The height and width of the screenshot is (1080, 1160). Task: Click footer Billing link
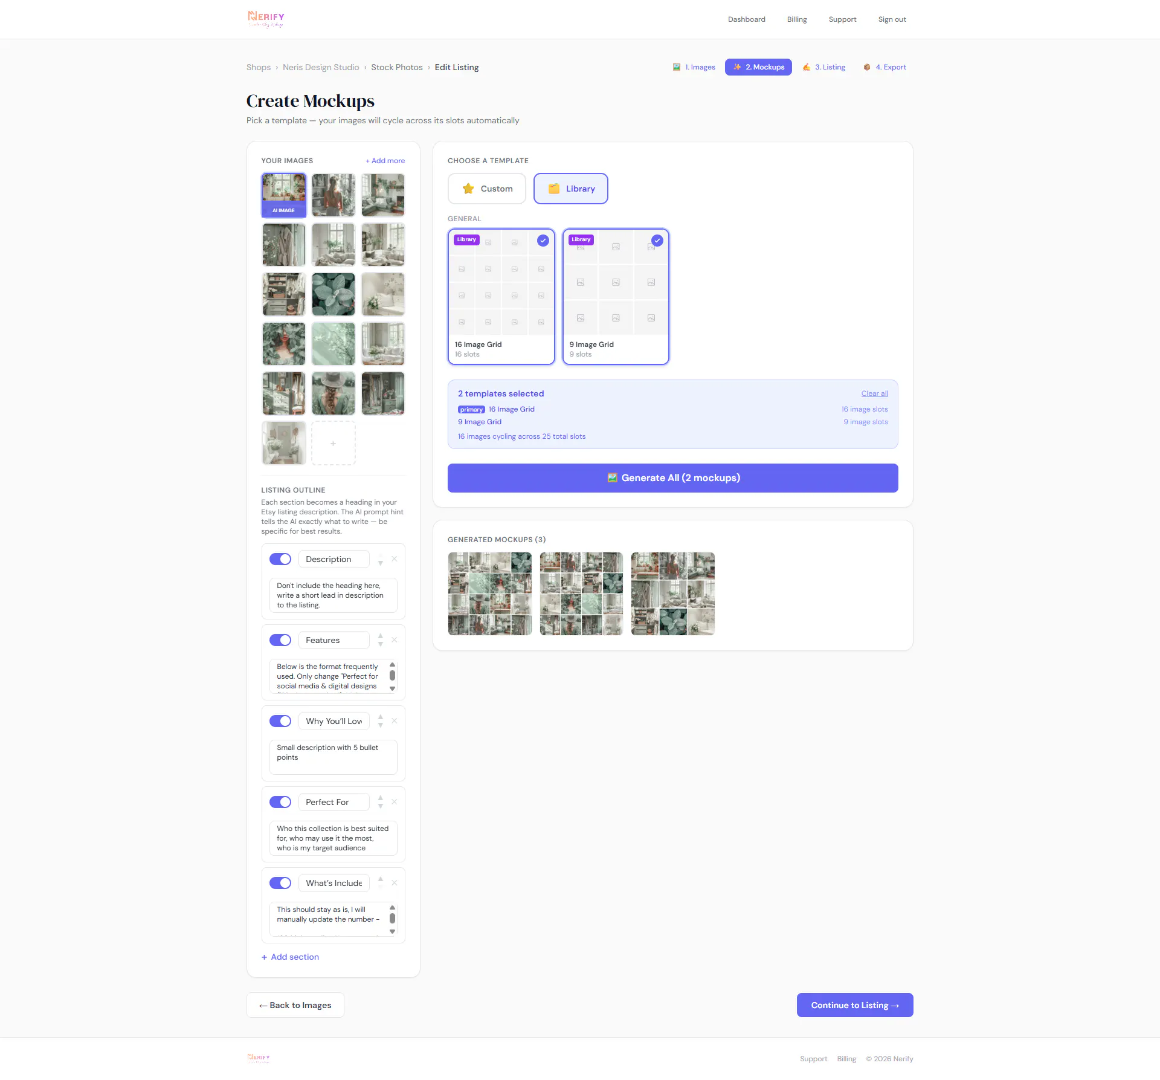coord(846,1059)
